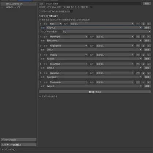Open the Angry_2 expression dropdown
The height and width of the screenshot is (153, 153).
coord(94,28)
